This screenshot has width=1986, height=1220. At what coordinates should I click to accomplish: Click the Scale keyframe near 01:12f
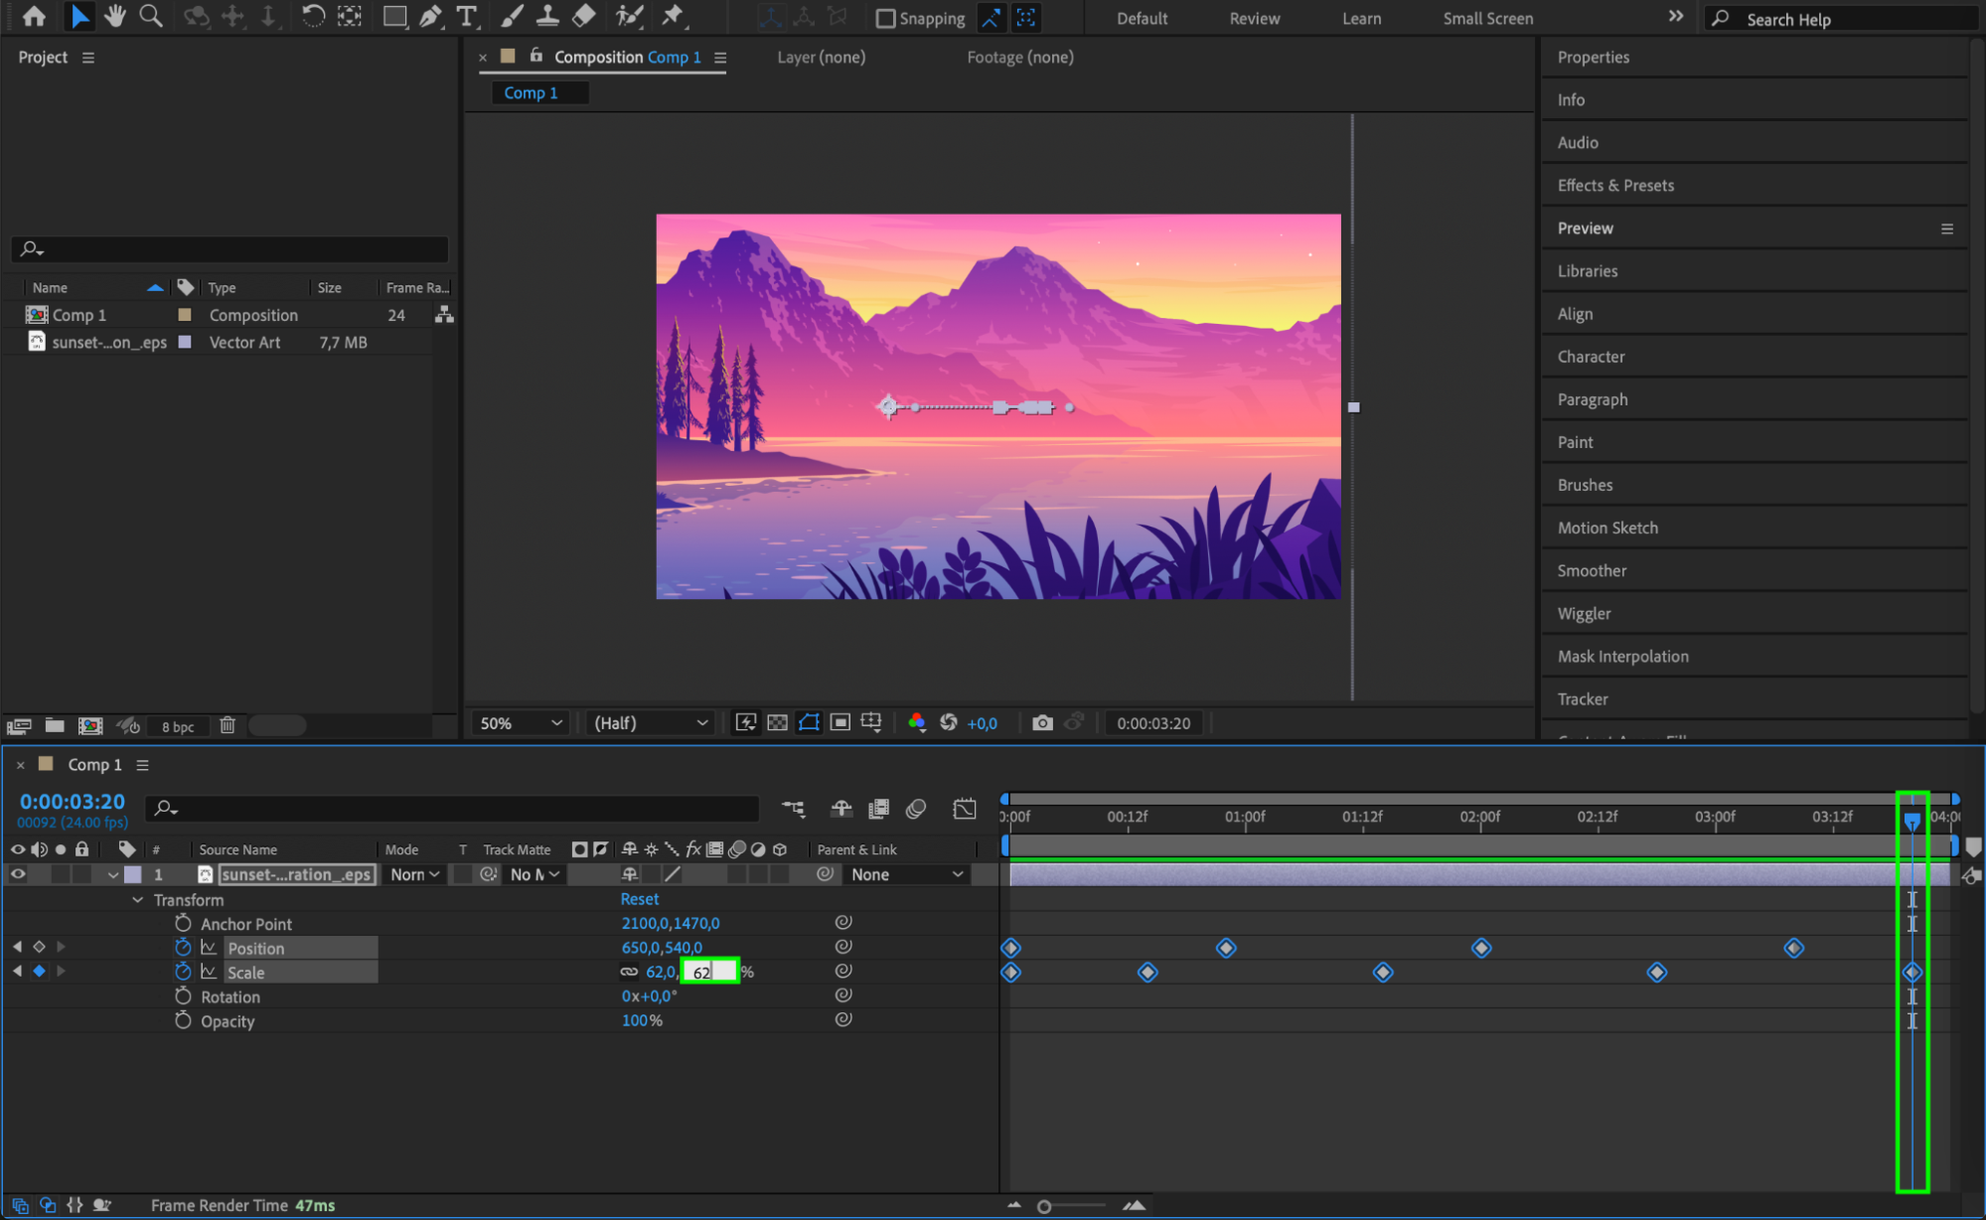tap(1383, 973)
